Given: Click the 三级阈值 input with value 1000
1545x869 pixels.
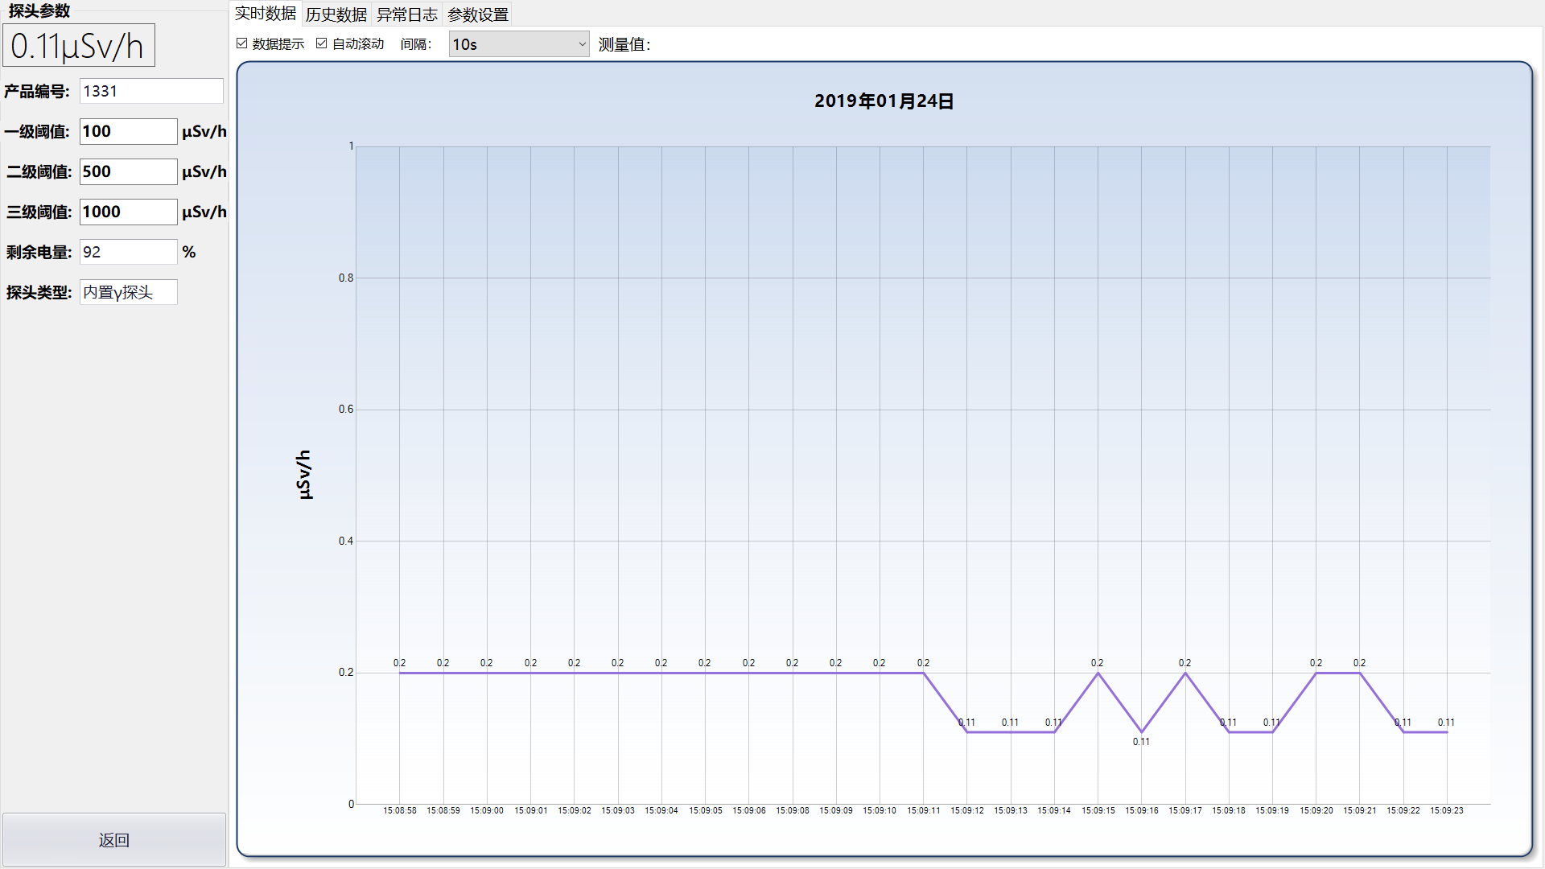Looking at the screenshot, I should click(x=128, y=212).
